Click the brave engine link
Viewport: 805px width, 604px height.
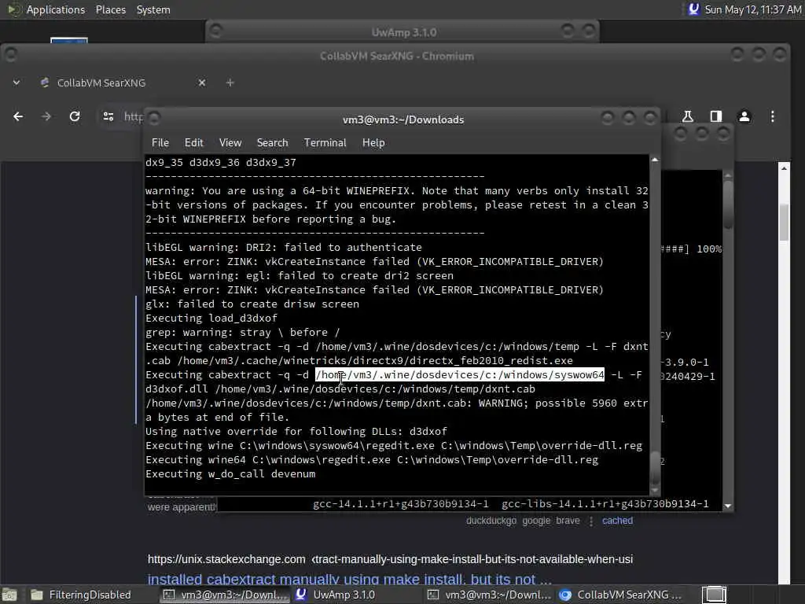tap(568, 521)
